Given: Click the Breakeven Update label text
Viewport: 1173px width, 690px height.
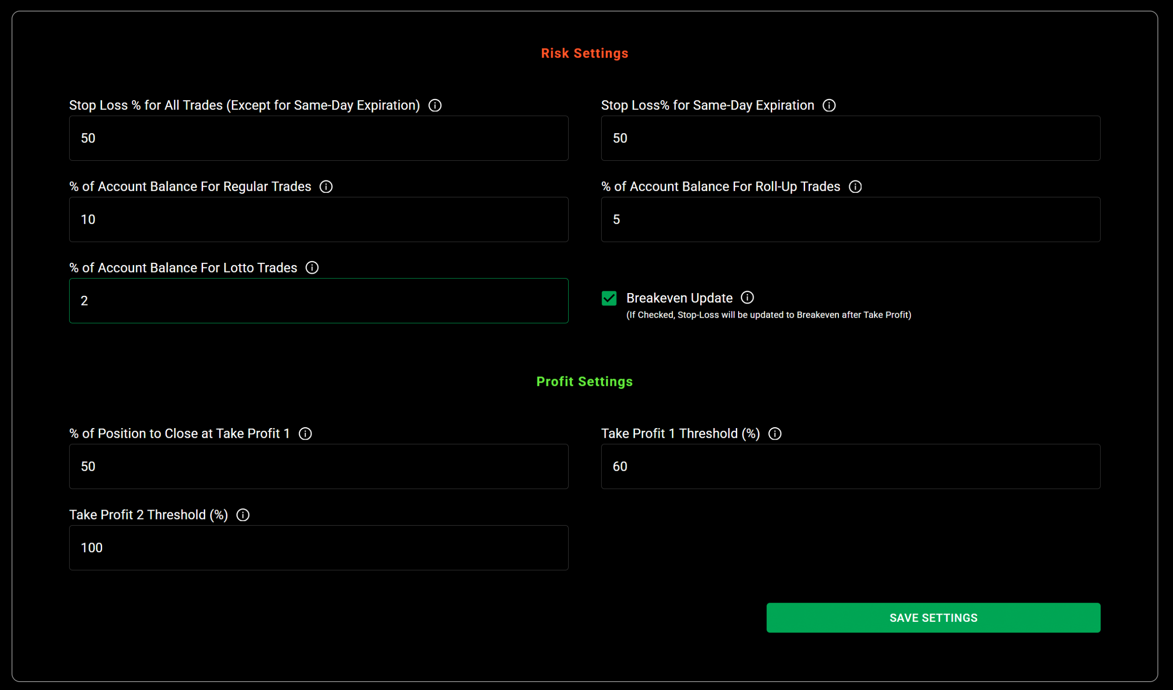Looking at the screenshot, I should point(679,298).
